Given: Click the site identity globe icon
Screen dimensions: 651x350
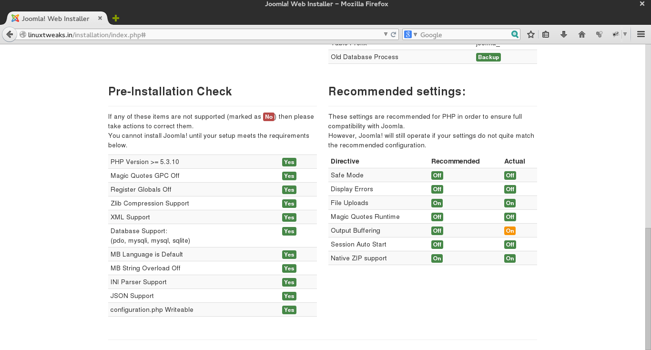Looking at the screenshot, I should tap(22, 34).
